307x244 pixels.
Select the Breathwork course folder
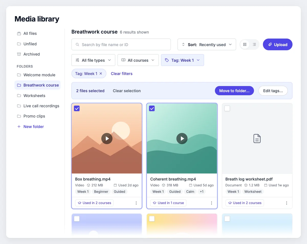point(37,85)
